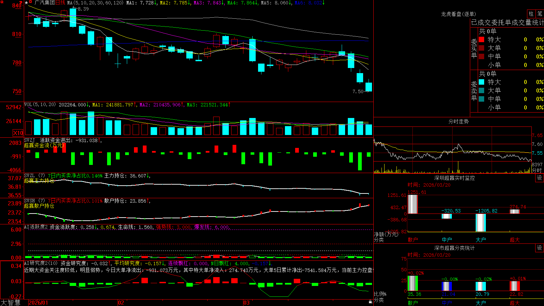
Task: Click the 7.65 price label in 分时走势
Action: point(537,135)
